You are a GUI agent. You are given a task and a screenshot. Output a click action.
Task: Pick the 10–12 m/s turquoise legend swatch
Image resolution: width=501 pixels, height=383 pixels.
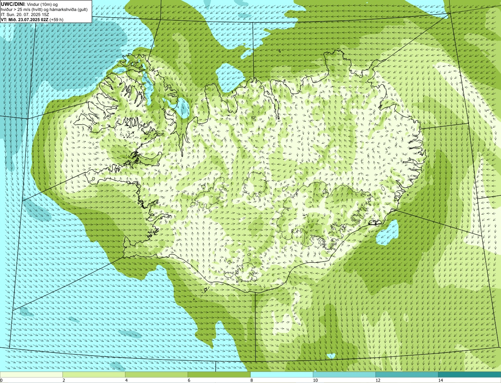[x=344, y=374]
